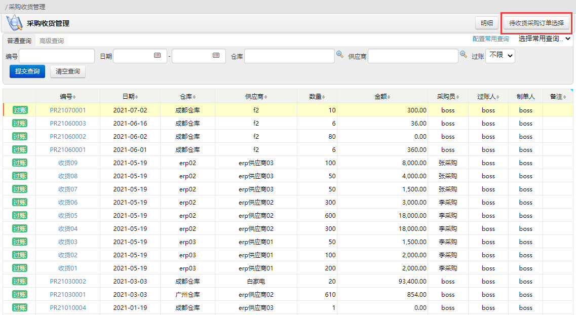Click the 采购收货管理 page logo icon
This screenshot has height=315, width=576.
15,23
